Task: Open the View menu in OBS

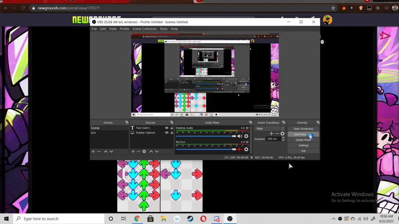Action: (113, 29)
